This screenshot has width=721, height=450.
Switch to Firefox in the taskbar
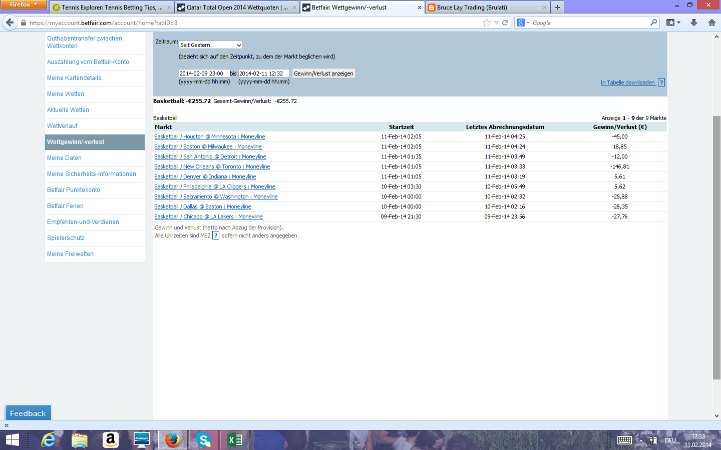[x=173, y=440]
